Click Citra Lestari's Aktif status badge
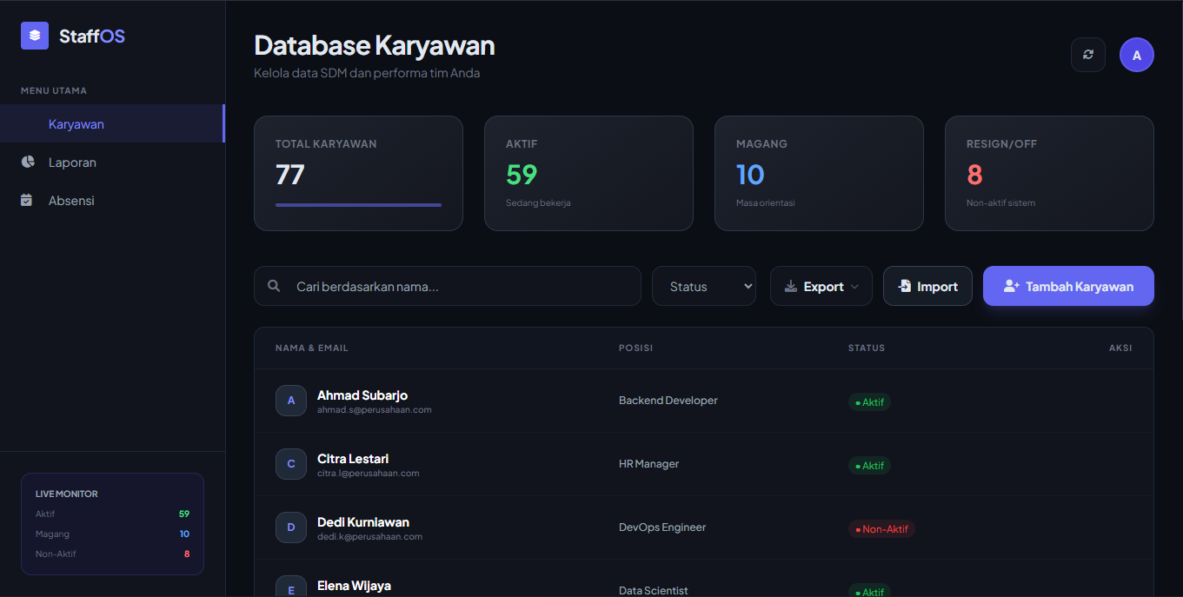This screenshot has height=597, width=1183. tap(869, 466)
